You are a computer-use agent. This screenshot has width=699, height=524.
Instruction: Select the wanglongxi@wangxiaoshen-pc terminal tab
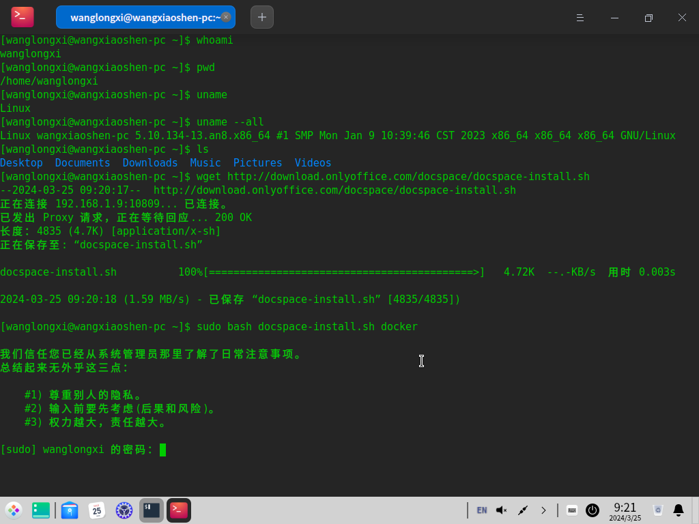(140, 18)
